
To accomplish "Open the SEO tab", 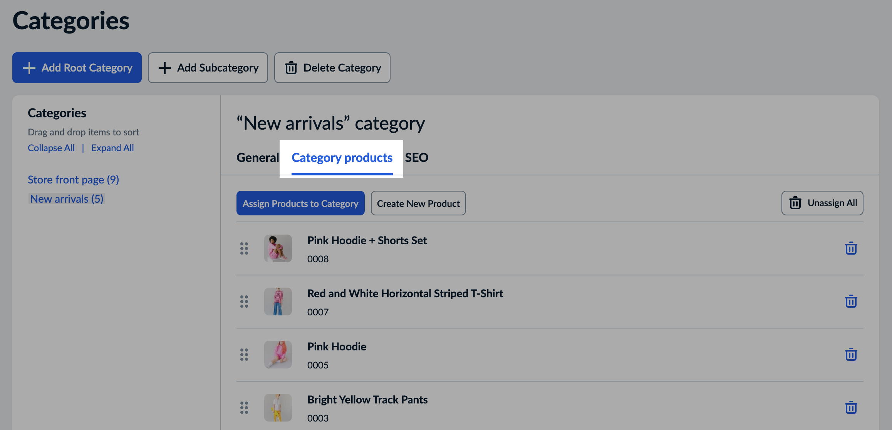I will point(416,158).
